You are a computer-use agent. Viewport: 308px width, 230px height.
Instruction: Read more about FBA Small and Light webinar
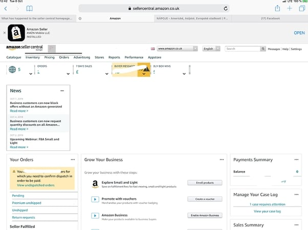click(19, 147)
